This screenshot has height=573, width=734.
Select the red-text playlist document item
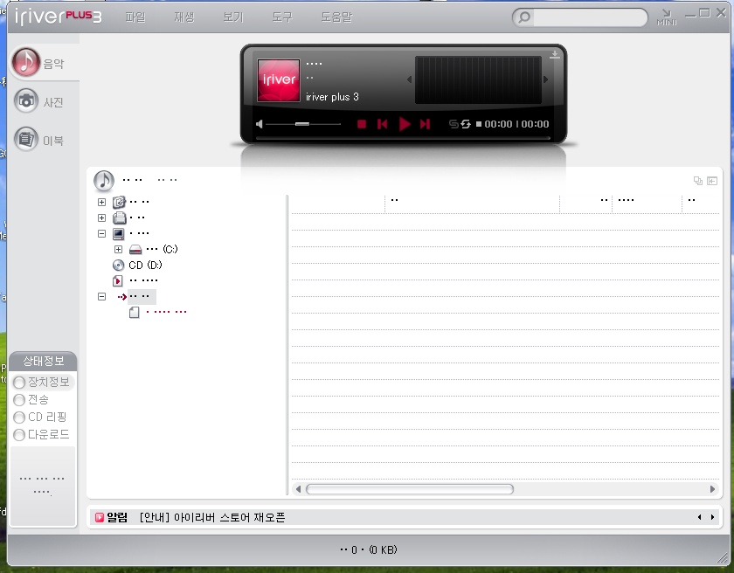click(x=158, y=312)
